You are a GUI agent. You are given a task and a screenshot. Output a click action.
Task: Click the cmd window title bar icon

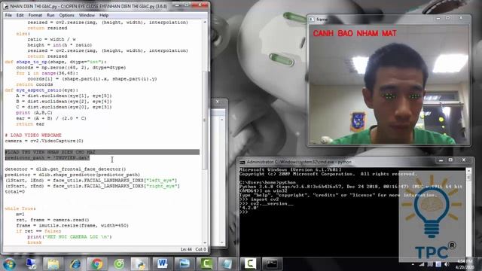coord(243,162)
